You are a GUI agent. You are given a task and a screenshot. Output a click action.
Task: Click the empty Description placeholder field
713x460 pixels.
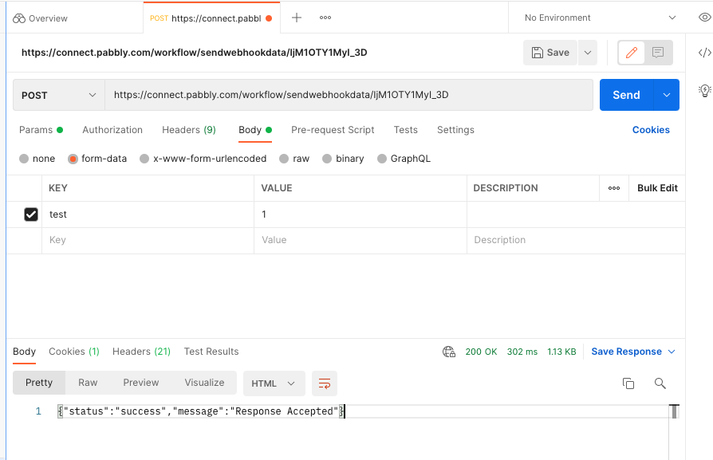(576, 241)
